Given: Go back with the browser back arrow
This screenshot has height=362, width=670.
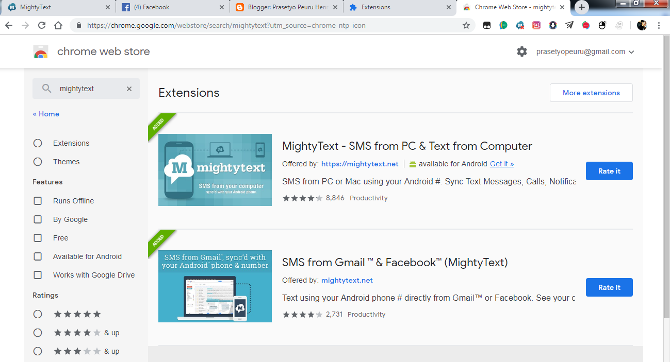Looking at the screenshot, I should coord(9,25).
